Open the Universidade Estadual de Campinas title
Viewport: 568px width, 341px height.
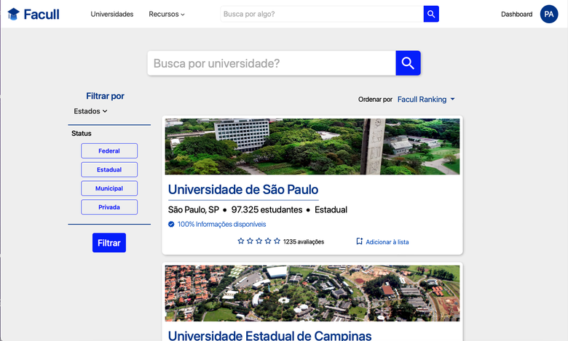coord(270,336)
